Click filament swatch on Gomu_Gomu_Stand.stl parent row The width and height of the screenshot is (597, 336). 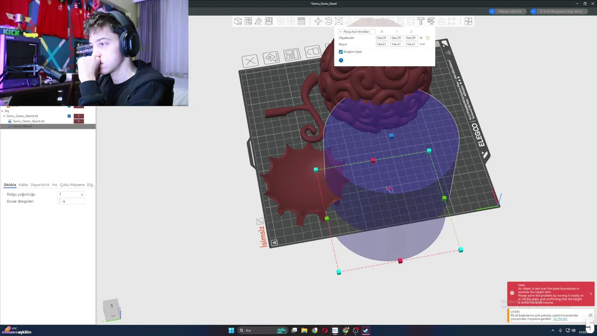79,116
